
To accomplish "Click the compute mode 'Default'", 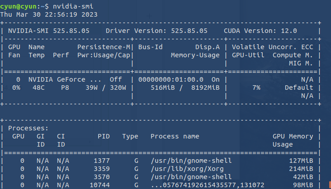I will coord(299,88).
